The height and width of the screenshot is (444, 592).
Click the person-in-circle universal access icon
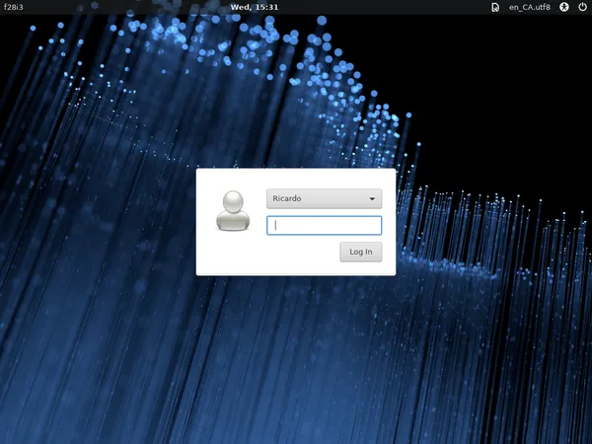coord(564,7)
